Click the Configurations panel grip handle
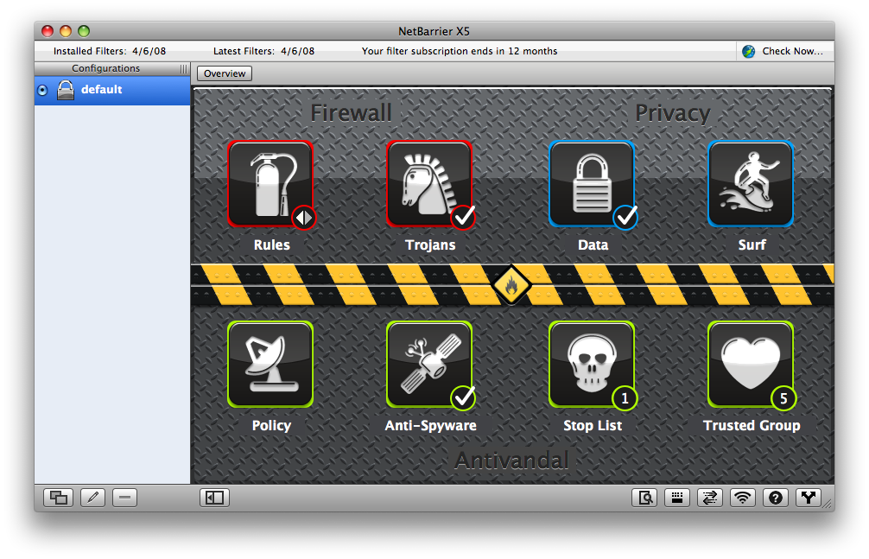 [183, 69]
